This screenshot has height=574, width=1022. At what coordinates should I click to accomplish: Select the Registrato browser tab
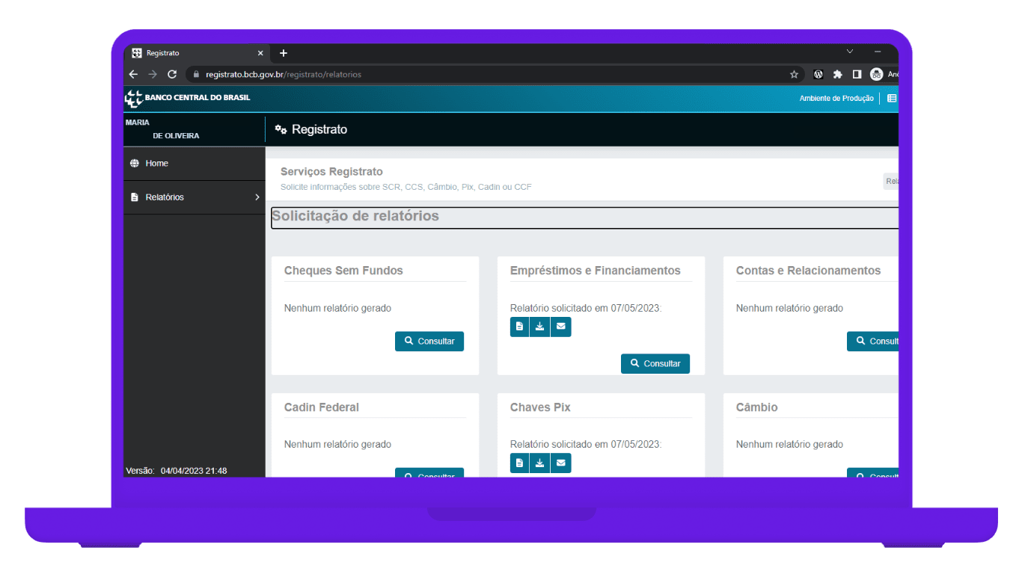click(195, 53)
